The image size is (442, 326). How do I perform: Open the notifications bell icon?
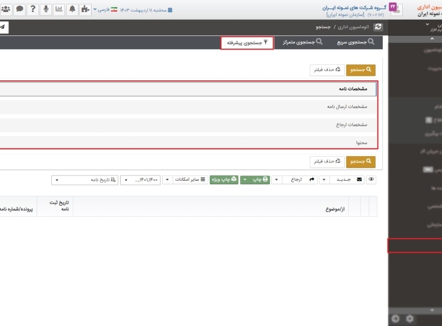coord(72,9)
